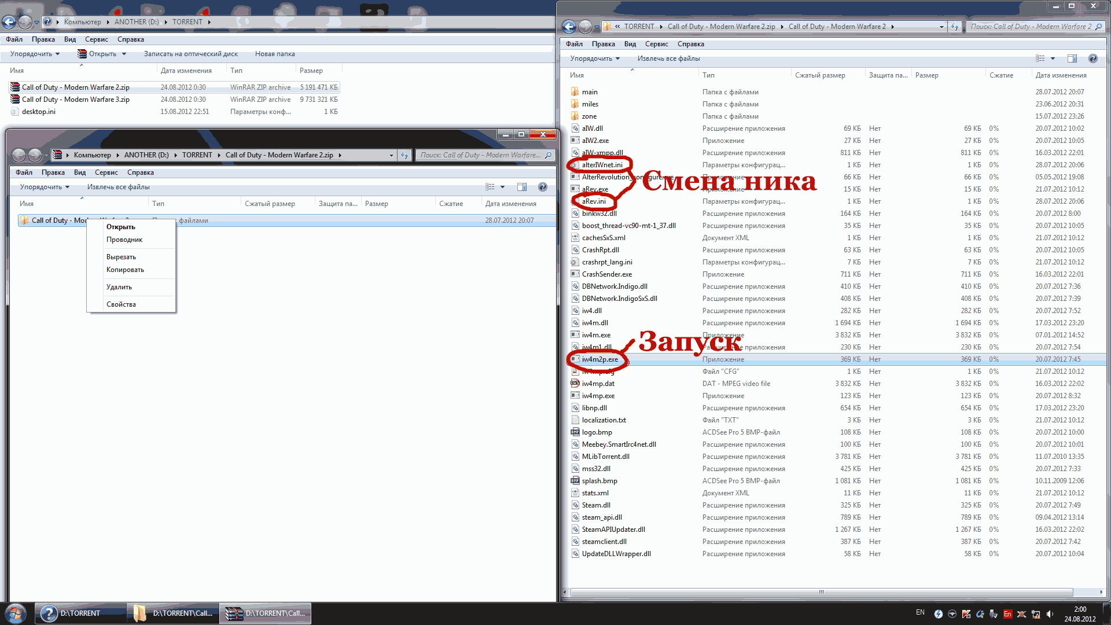Select iw4m2p.exe file in list
Image resolution: width=1111 pixels, height=625 pixels.
599,359
